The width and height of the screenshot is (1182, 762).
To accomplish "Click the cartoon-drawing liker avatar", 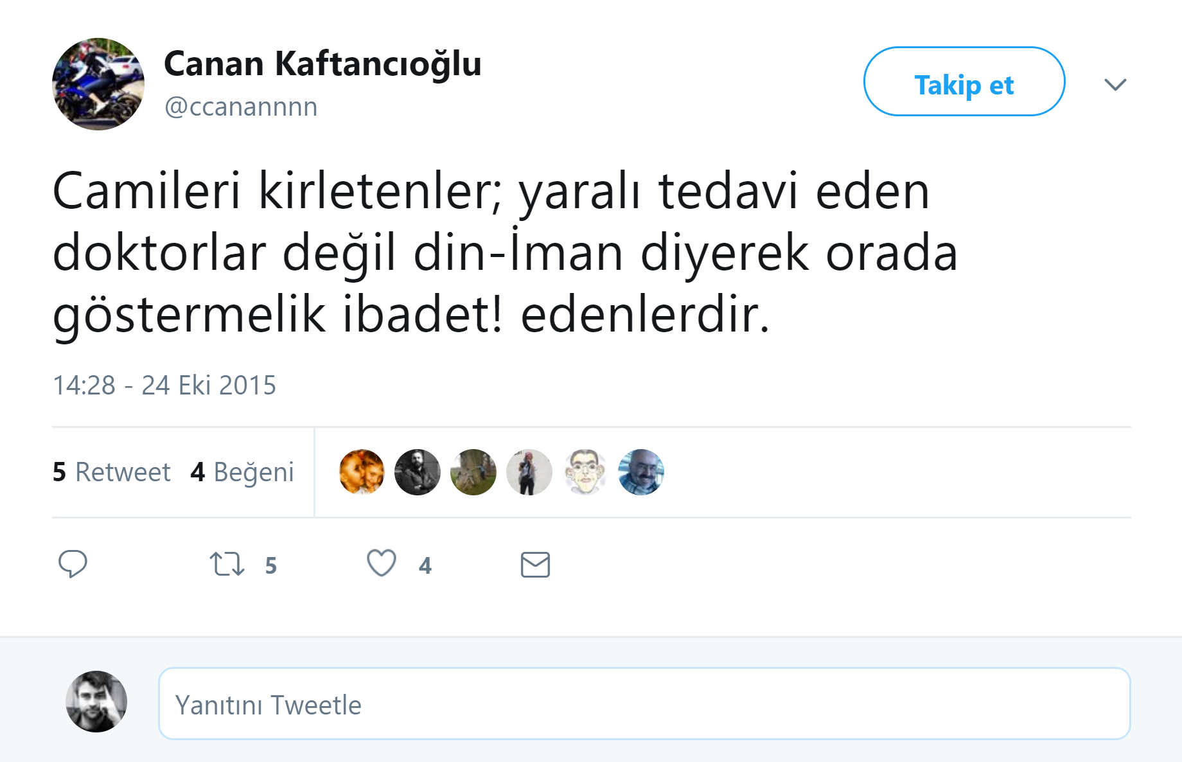I will (585, 472).
